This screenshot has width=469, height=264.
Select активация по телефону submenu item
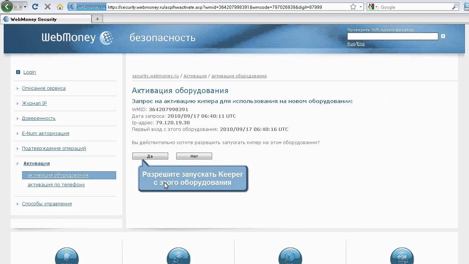click(x=56, y=185)
